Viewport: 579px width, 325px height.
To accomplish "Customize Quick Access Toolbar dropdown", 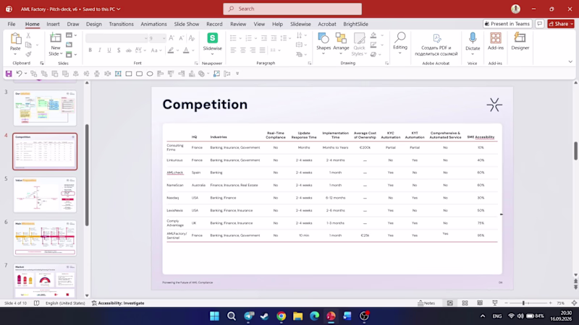I will pyautogui.click(x=237, y=74).
